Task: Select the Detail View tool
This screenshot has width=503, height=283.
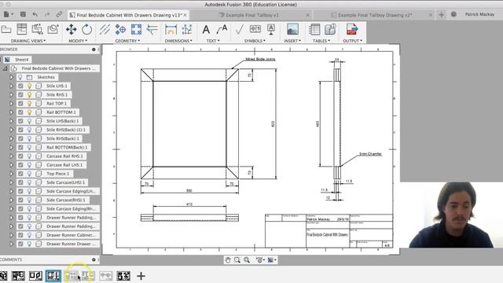Action: [53, 29]
